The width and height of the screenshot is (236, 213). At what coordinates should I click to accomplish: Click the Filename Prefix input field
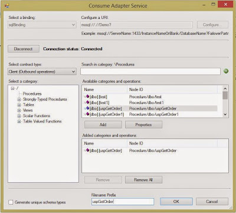pyautogui.click(x=123, y=202)
